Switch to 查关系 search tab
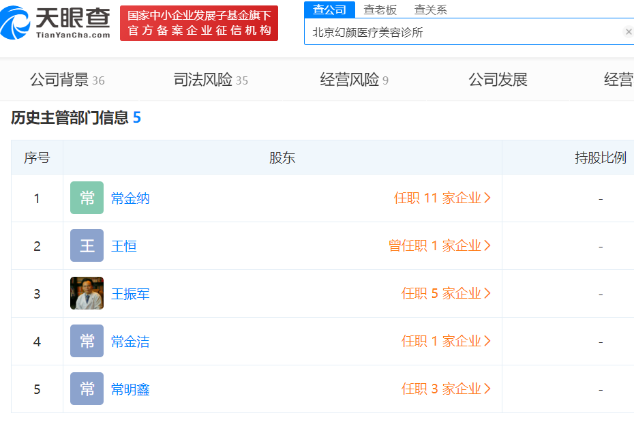This screenshot has width=634, height=422. [x=430, y=10]
